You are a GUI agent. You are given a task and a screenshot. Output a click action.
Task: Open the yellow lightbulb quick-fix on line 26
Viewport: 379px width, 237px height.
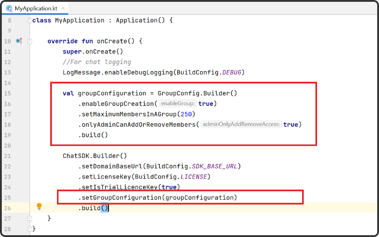click(39, 206)
